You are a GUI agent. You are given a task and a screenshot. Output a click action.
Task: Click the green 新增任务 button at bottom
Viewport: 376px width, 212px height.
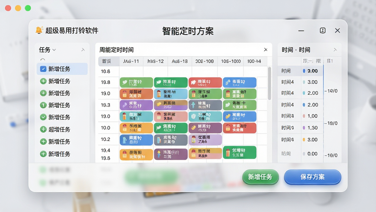click(x=260, y=177)
